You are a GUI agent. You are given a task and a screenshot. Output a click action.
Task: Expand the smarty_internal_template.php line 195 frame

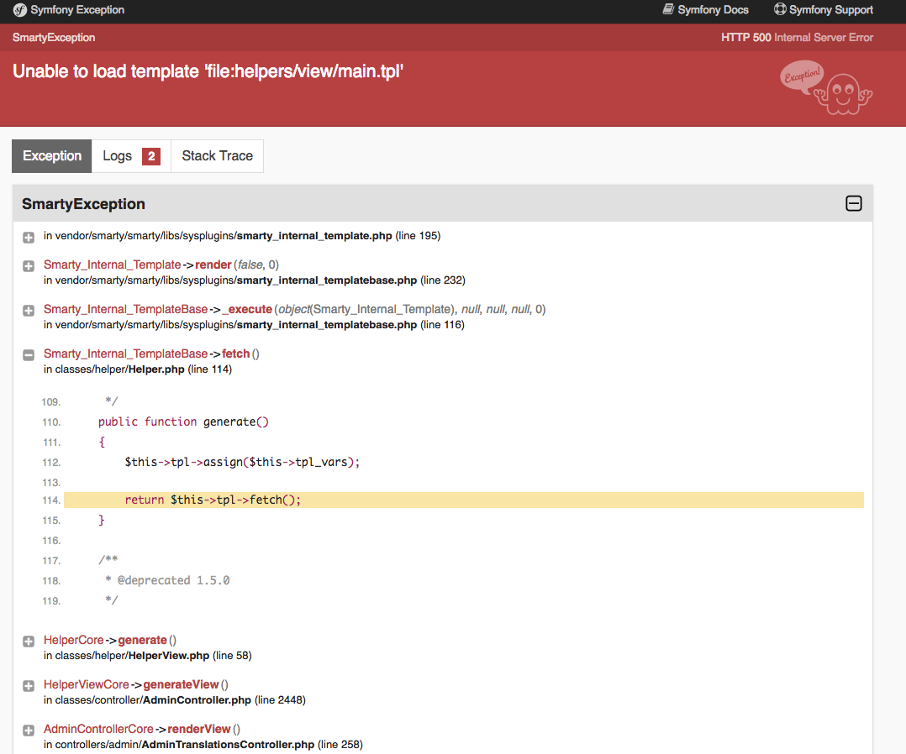tap(28, 237)
